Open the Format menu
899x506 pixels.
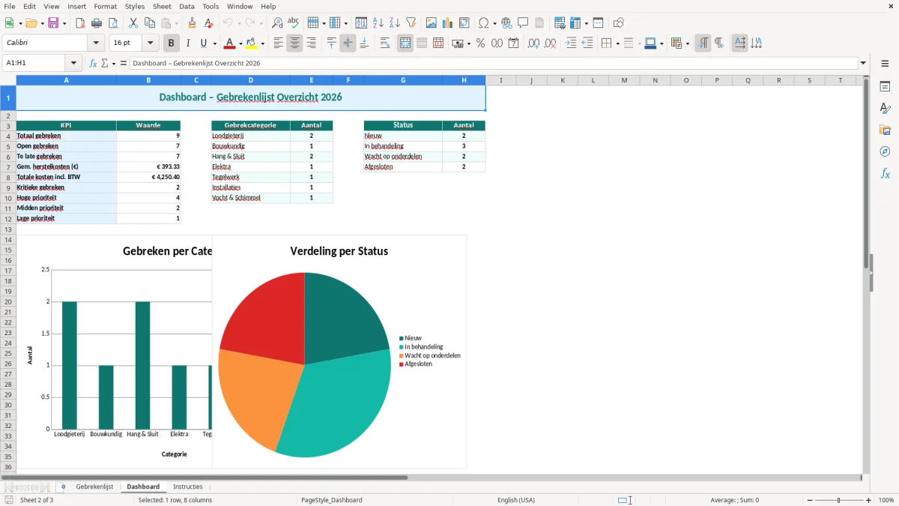click(106, 6)
